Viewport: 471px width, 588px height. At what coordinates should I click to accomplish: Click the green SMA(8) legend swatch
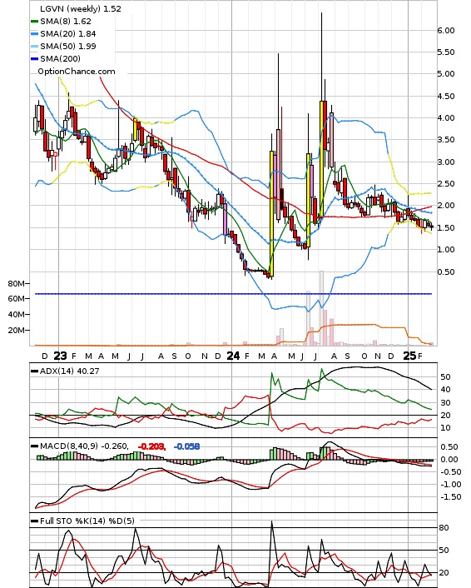34,22
